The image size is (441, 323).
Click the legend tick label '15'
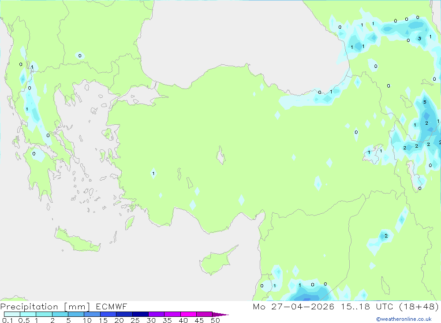103,320
